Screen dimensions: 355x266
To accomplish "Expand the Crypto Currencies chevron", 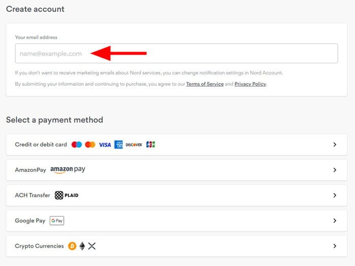I will point(335,246).
